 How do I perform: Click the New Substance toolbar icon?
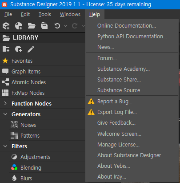(6, 26)
